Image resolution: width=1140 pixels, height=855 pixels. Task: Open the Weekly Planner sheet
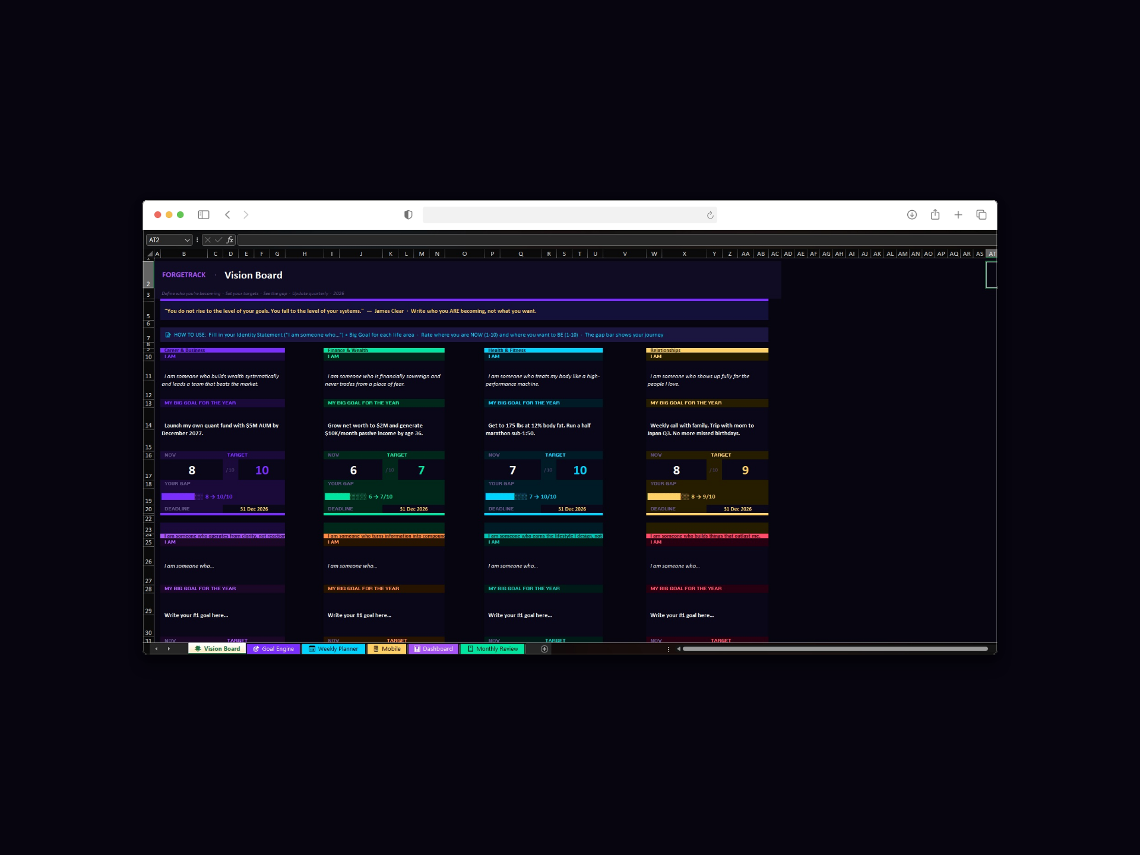click(x=333, y=649)
